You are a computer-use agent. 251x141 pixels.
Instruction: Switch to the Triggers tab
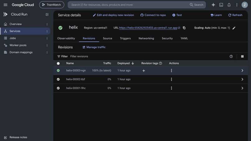point(125,38)
